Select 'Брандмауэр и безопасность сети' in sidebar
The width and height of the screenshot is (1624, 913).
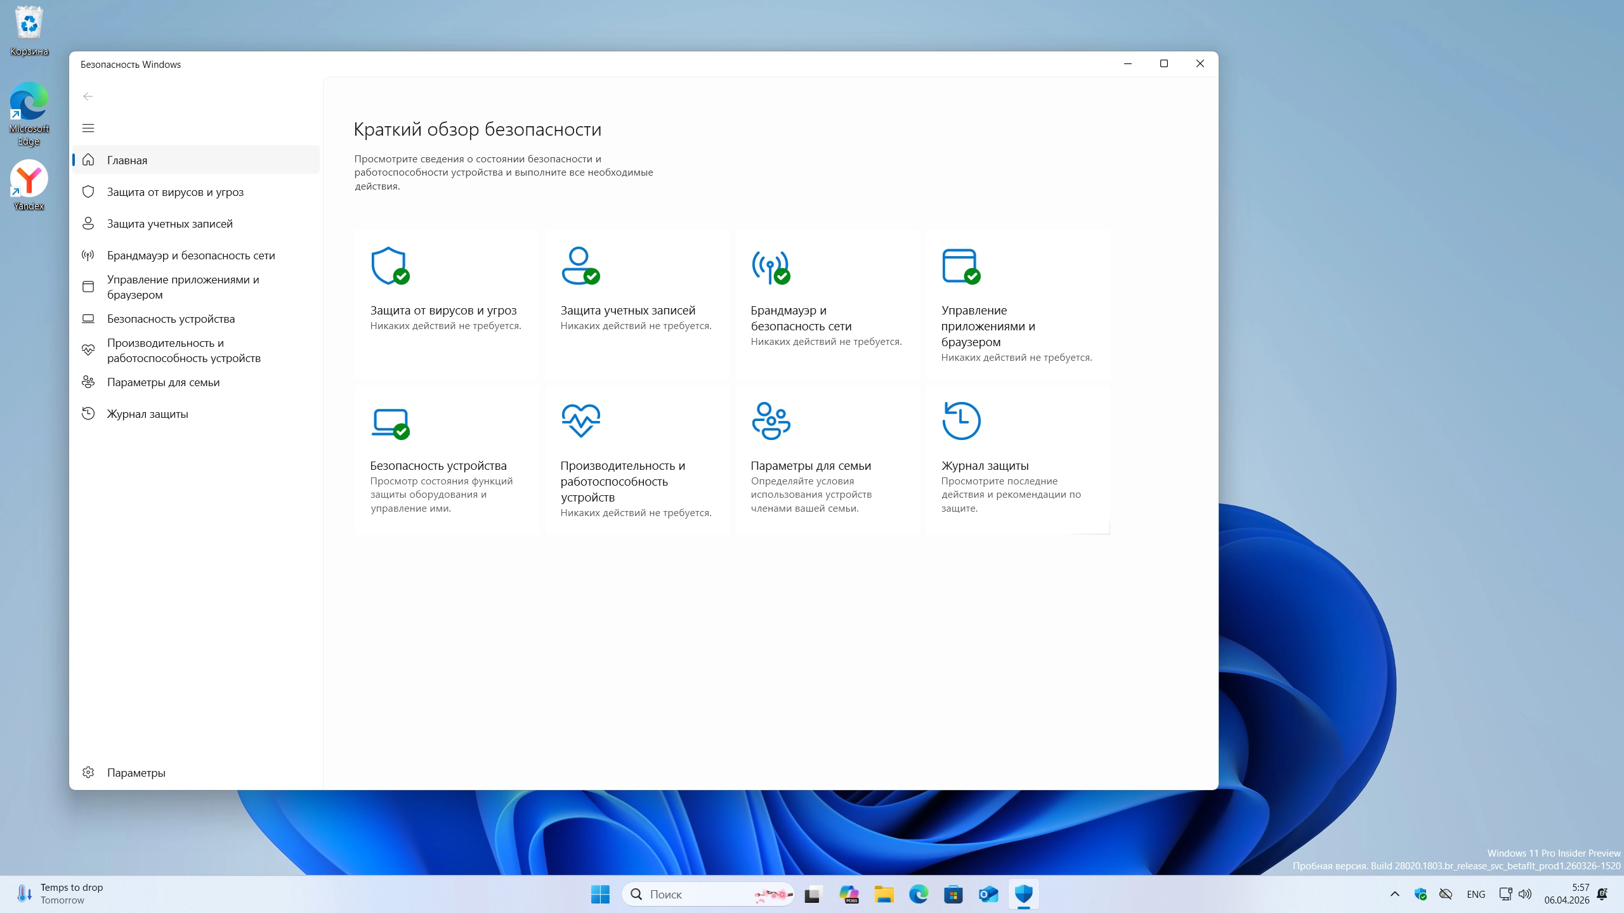pos(190,256)
